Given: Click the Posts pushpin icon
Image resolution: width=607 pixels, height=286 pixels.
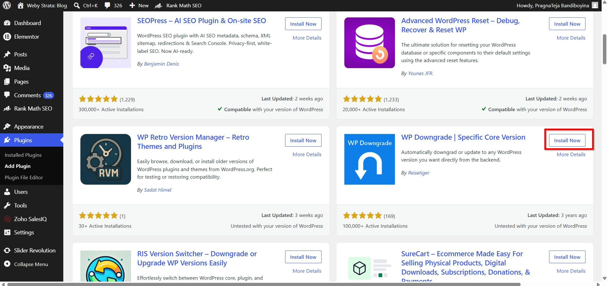Looking at the screenshot, I should click(x=7, y=54).
